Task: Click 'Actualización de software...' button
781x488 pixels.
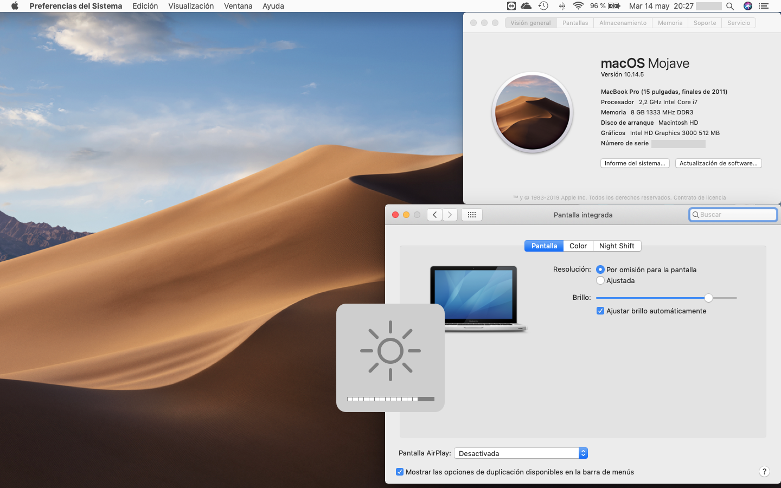Action: pyautogui.click(x=718, y=163)
